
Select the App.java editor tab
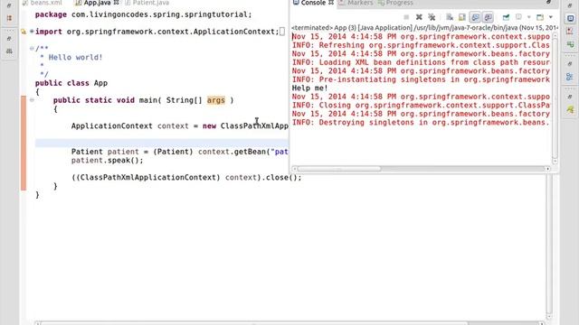(x=93, y=3)
